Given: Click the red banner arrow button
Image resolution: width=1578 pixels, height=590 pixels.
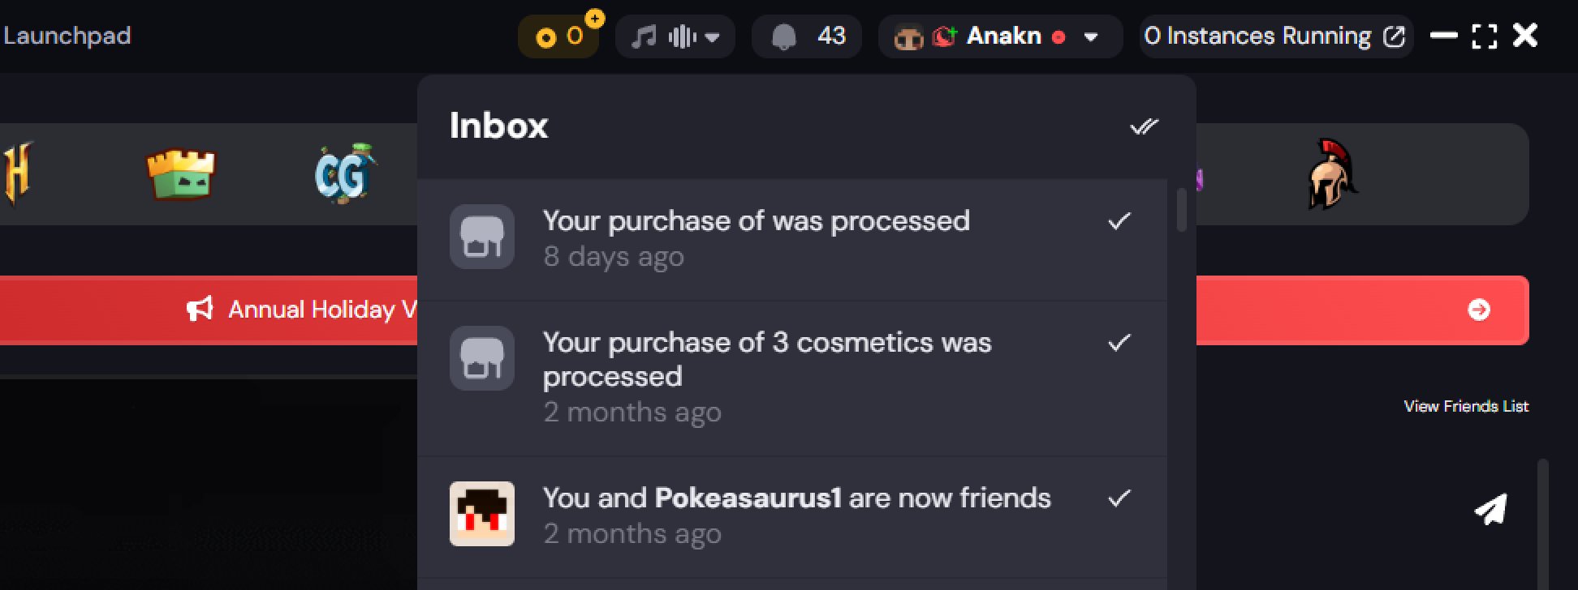Looking at the screenshot, I should 1478,310.
